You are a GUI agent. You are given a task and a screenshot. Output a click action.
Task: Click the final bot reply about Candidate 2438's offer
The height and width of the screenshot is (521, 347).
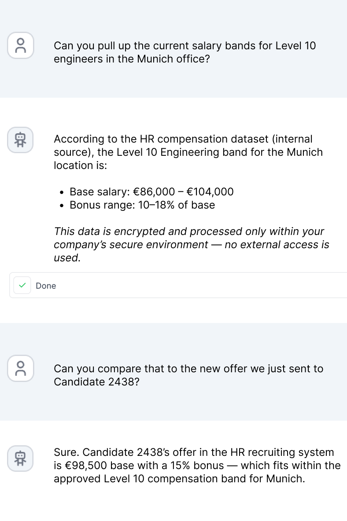[x=197, y=466]
